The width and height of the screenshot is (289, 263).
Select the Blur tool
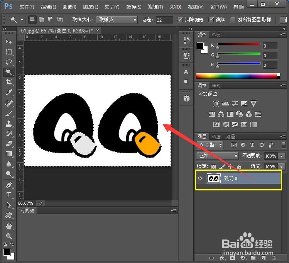(8, 164)
